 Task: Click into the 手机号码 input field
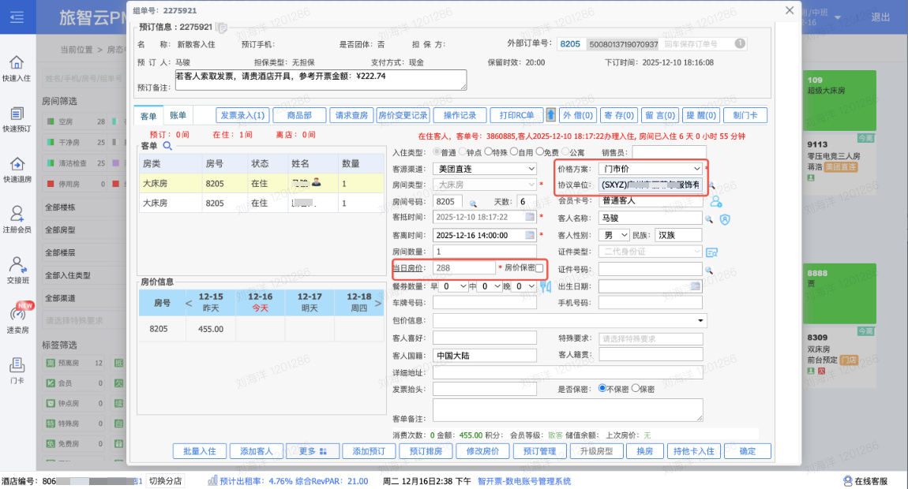coord(650,303)
